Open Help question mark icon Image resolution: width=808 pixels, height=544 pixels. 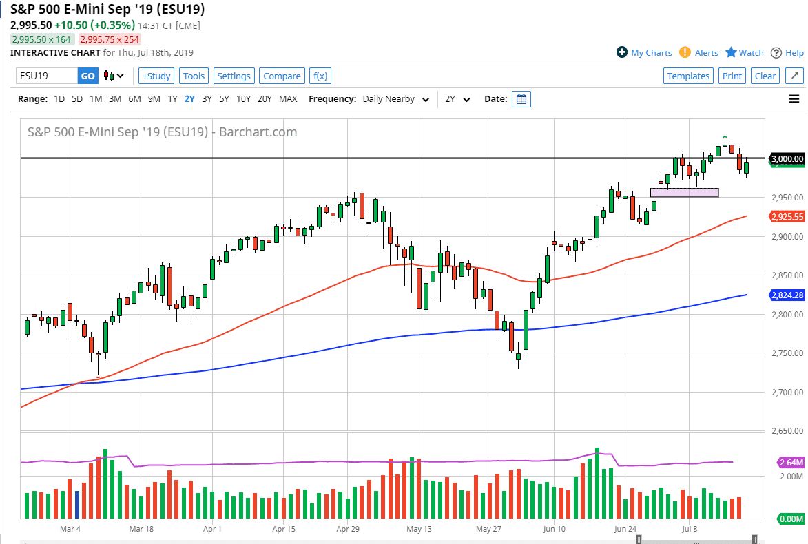(776, 52)
